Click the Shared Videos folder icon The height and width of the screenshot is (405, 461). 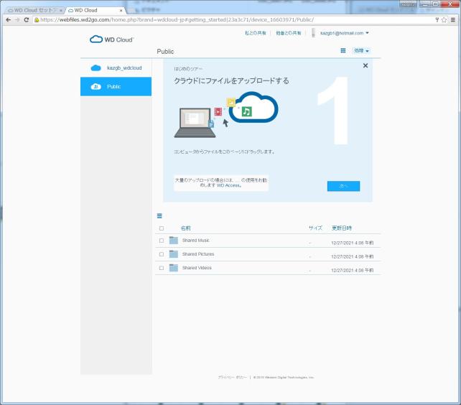[x=174, y=268]
